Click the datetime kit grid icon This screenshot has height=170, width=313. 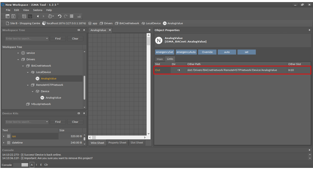(x=9, y=143)
